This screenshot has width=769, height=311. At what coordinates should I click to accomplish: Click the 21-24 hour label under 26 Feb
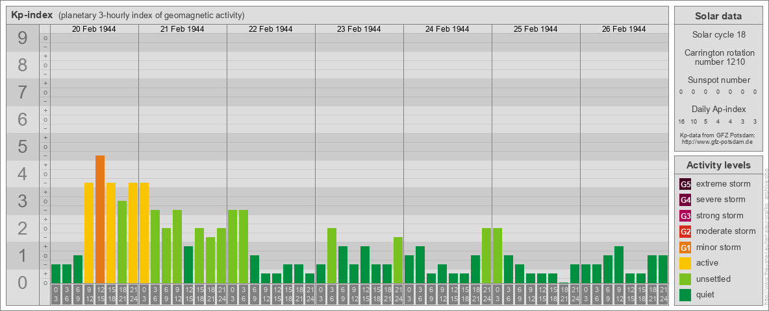click(x=663, y=294)
